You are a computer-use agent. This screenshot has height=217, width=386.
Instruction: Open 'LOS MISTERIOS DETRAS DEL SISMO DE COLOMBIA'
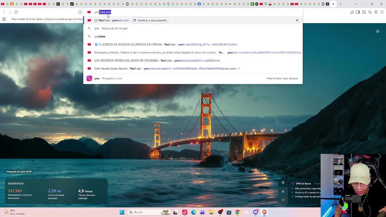pyautogui.click(x=193, y=61)
